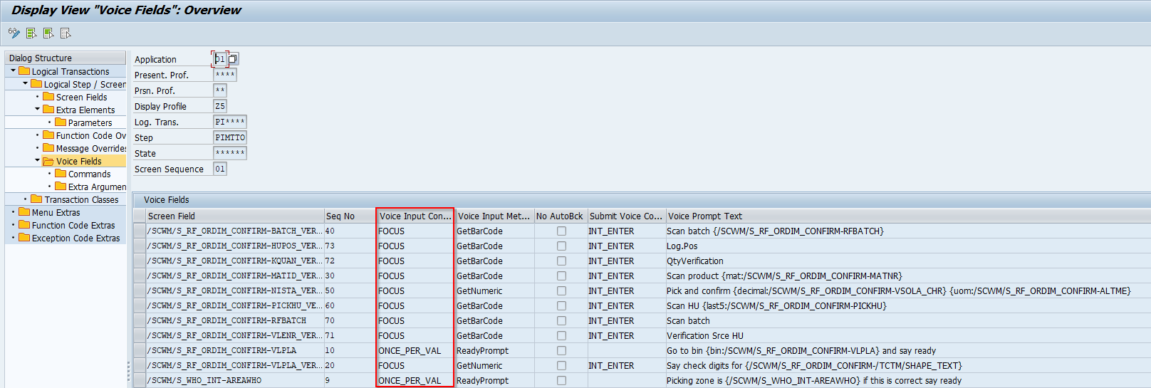Click the Deselect All toolbar icon
This screenshot has height=388, width=1151.
point(66,33)
